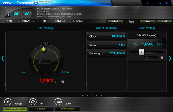Click the pencil edit field under DRAM Voltage slider
173x112 pixels.
point(151,58)
